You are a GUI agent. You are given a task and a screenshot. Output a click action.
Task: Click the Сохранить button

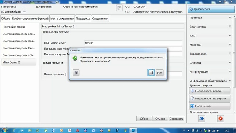(x=176, y=119)
